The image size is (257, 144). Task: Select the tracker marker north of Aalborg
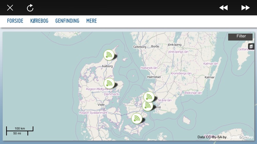[109, 55]
